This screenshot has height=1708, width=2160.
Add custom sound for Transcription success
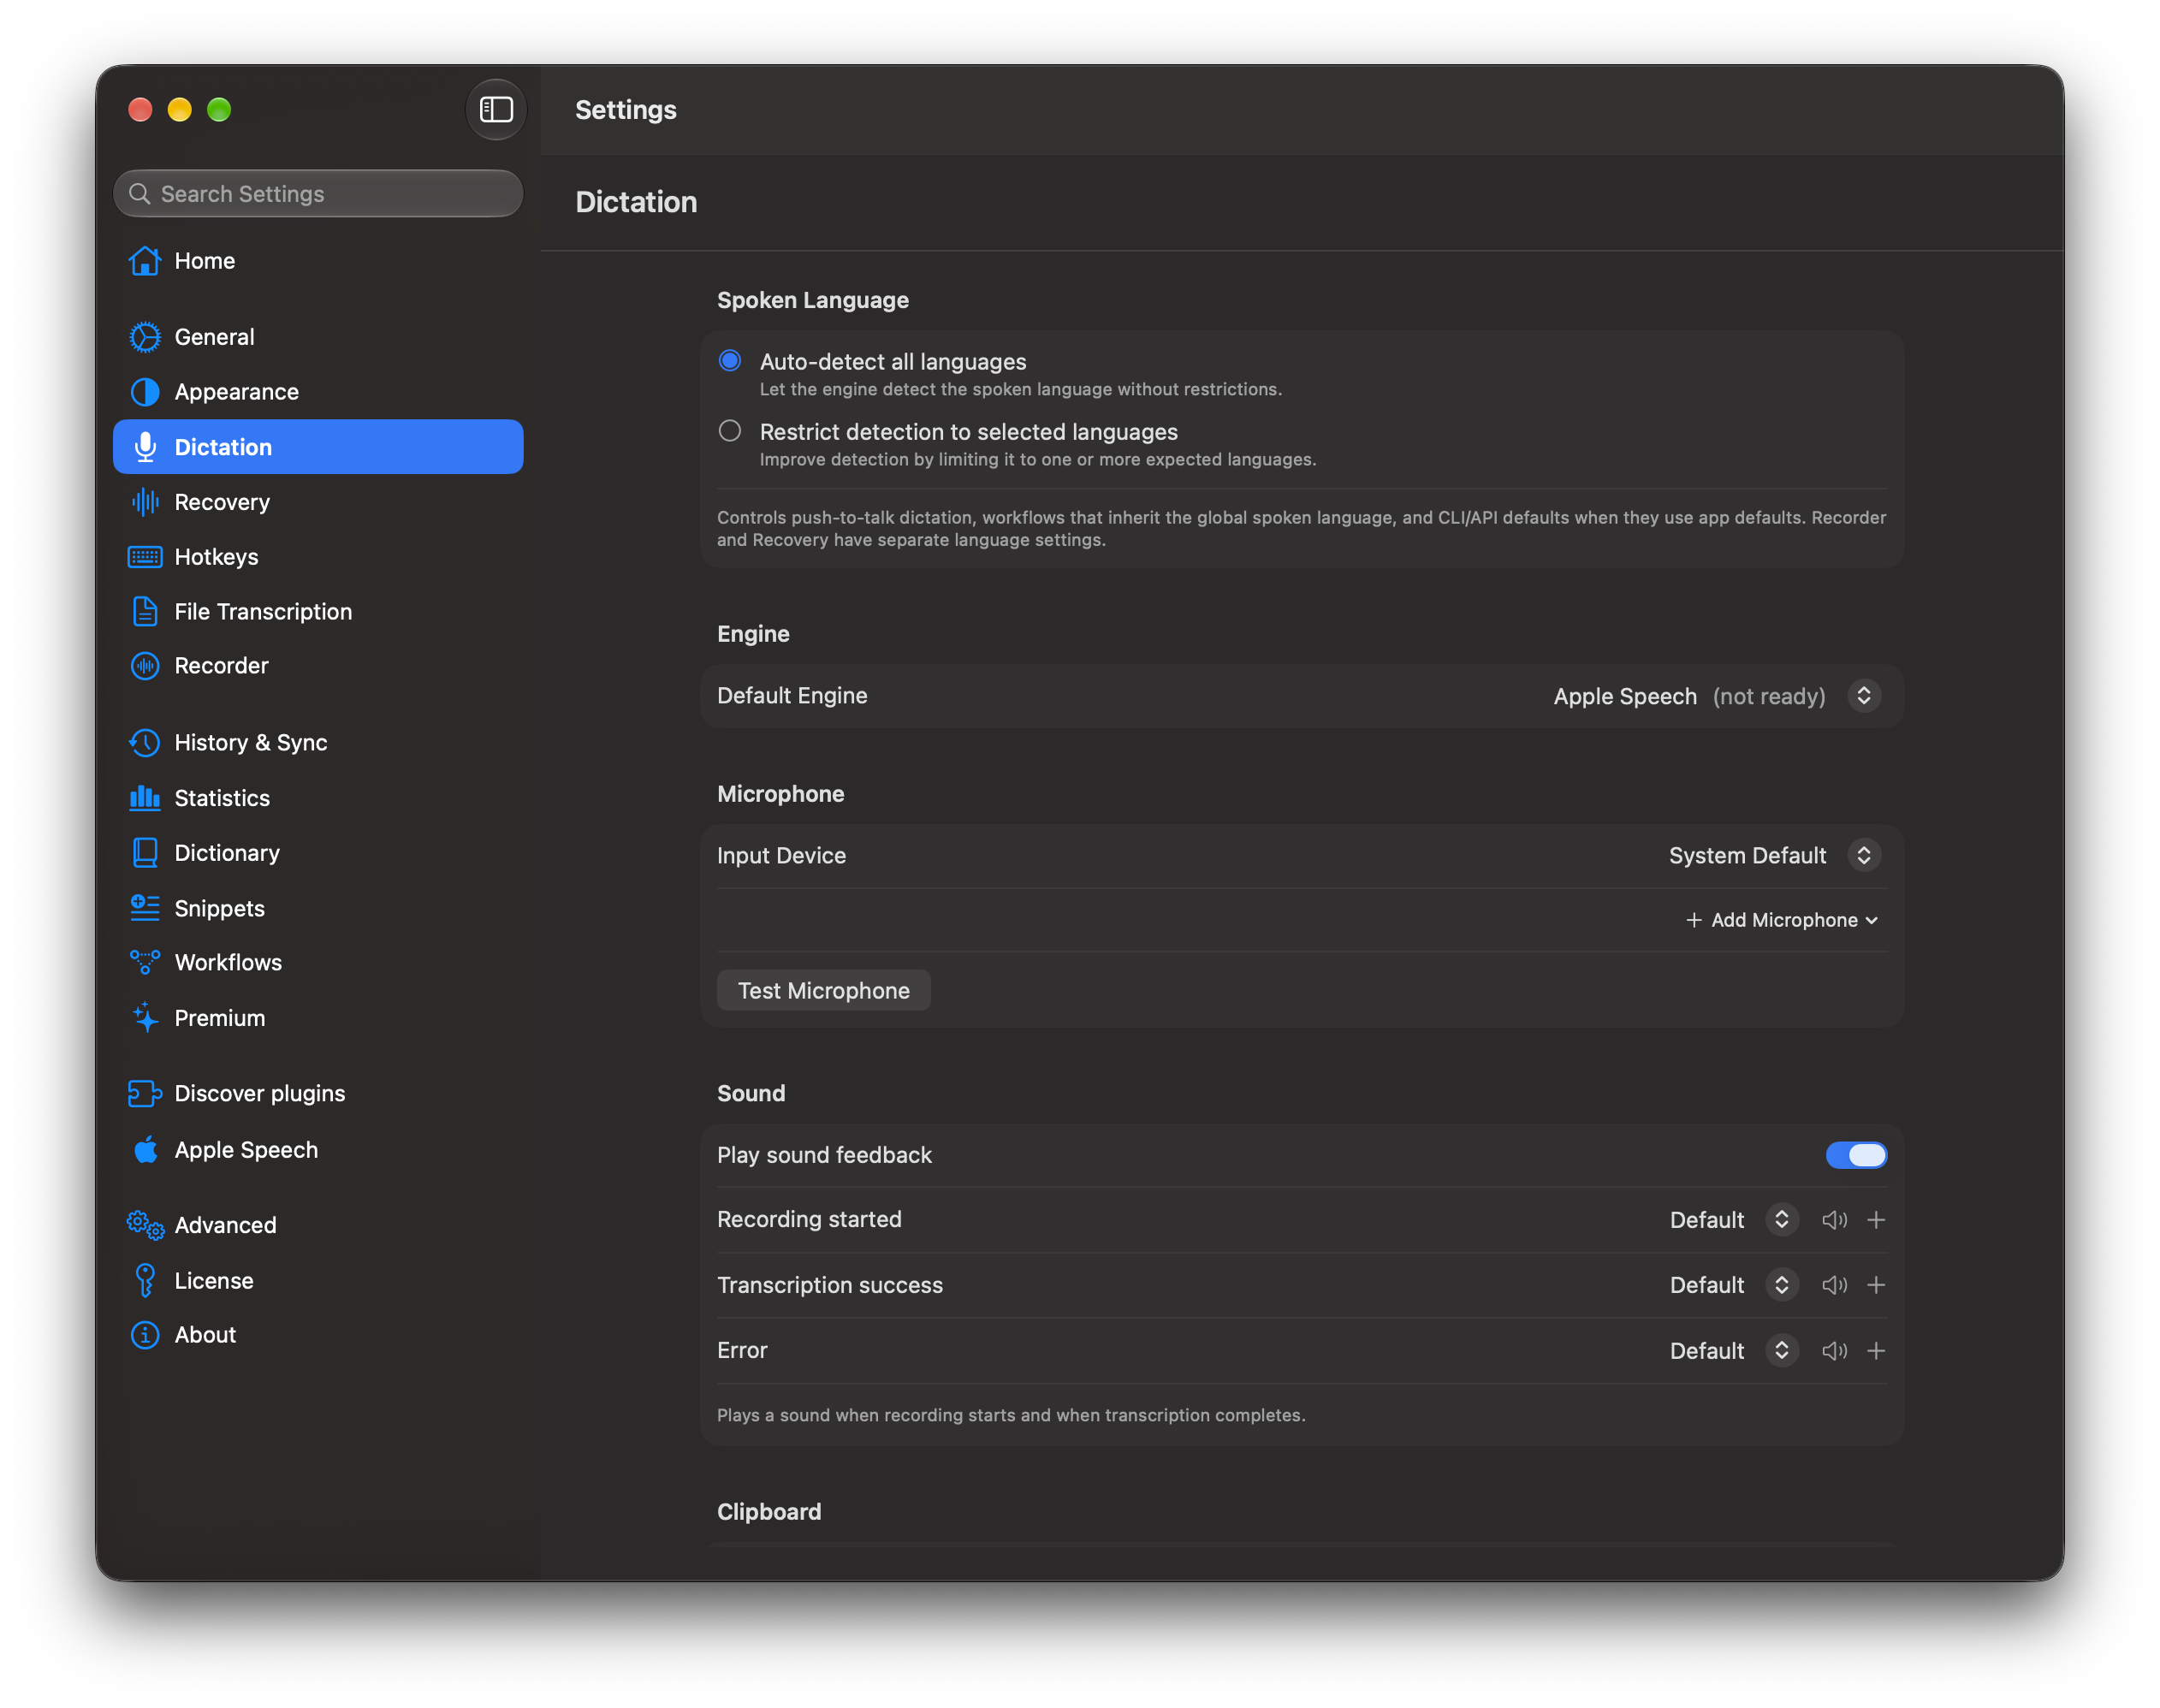coord(1876,1285)
